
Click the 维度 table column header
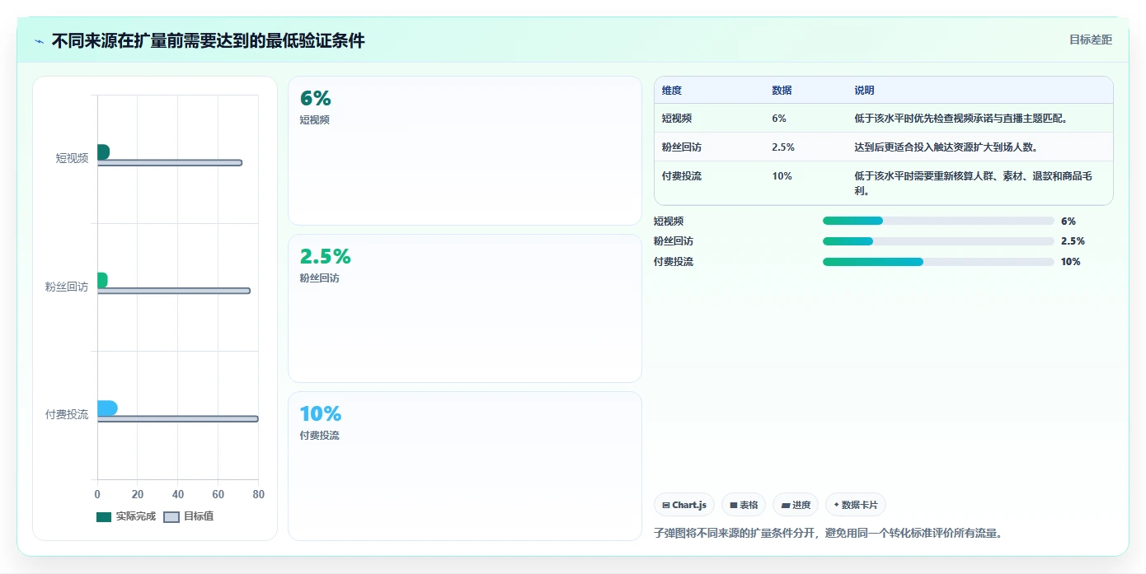coord(672,91)
